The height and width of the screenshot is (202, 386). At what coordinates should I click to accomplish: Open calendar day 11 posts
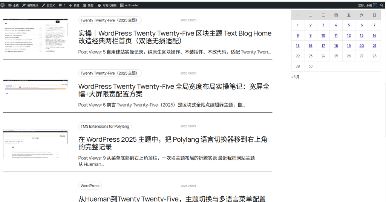point(336,35)
